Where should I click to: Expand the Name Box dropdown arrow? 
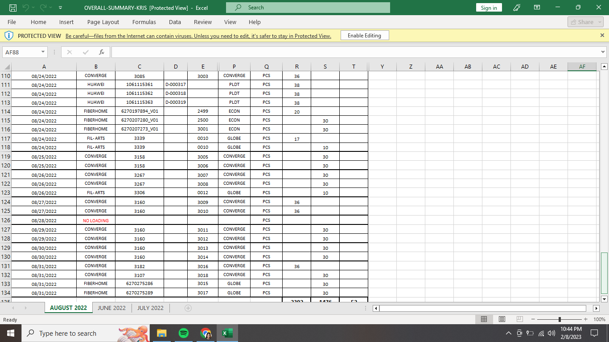pyautogui.click(x=43, y=52)
